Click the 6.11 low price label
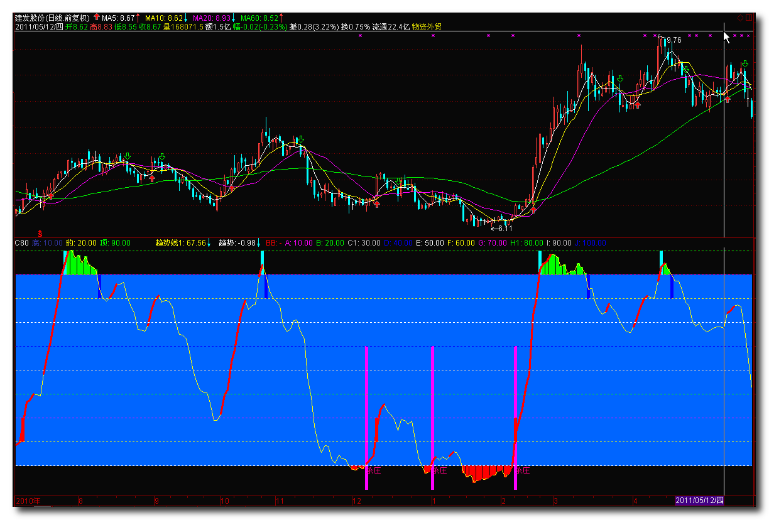The image size is (769, 520). [x=506, y=228]
